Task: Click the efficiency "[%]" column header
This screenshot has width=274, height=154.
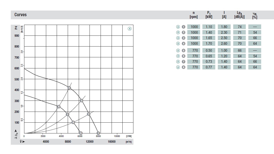Action: [x=255, y=16]
